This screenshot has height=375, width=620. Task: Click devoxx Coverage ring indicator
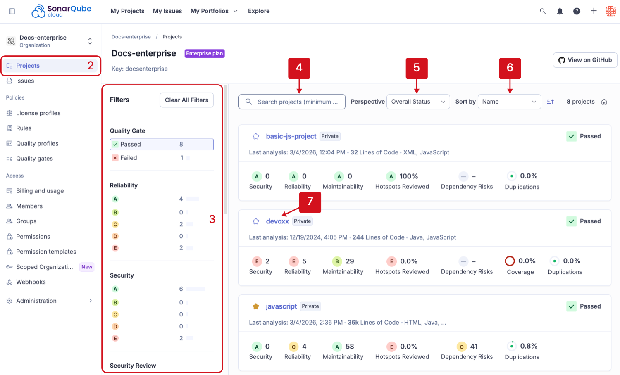(x=510, y=261)
